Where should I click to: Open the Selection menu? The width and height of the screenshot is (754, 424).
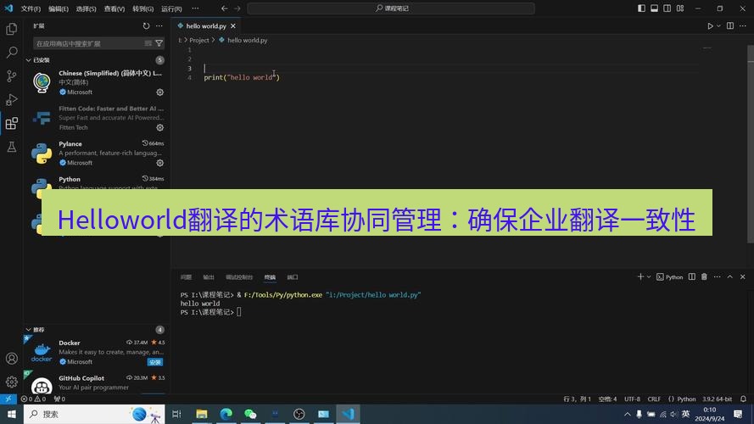coord(86,8)
